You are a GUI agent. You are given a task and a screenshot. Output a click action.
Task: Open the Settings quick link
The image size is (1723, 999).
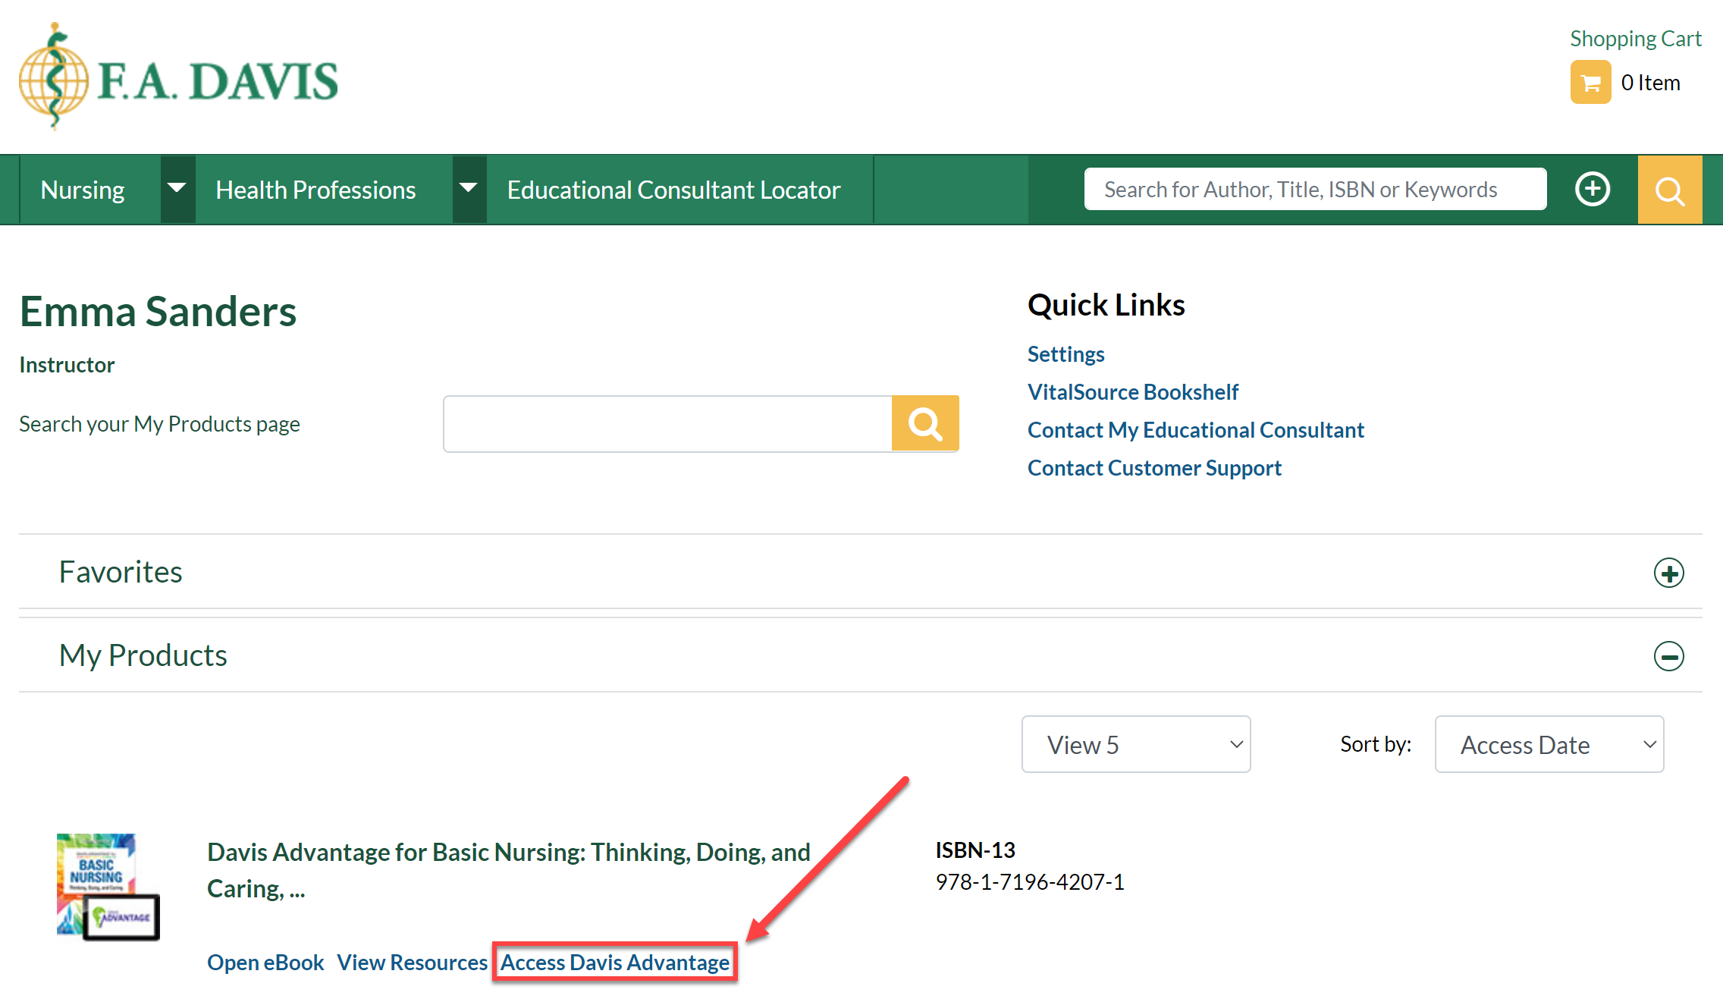click(x=1065, y=354)
